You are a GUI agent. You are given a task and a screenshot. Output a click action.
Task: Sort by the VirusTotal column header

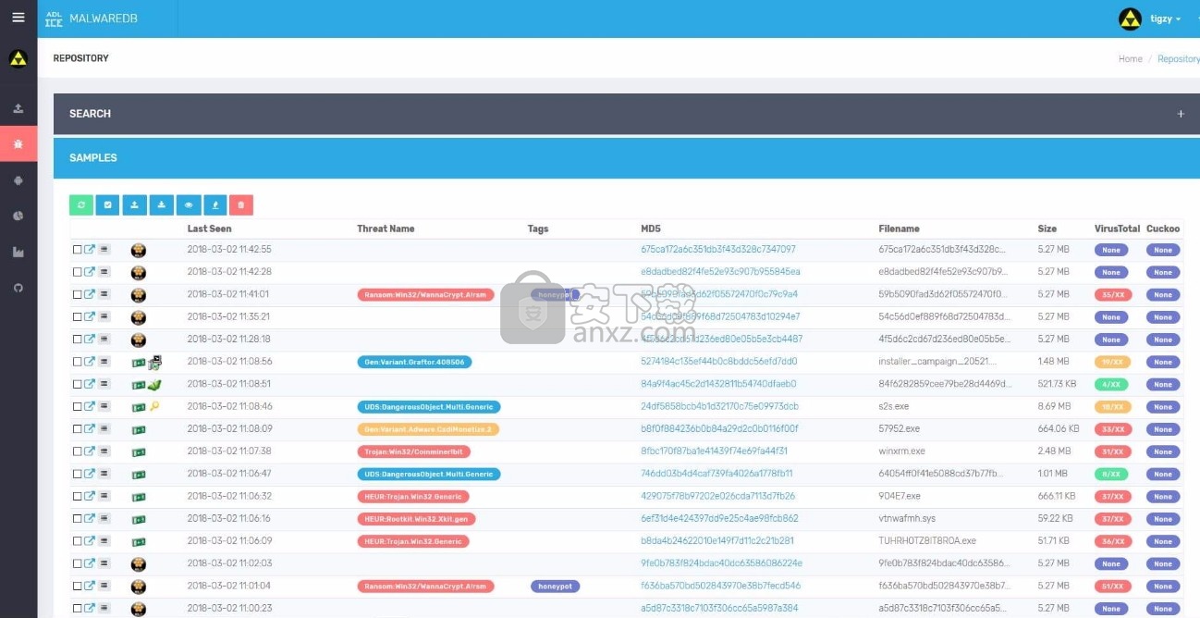point(1116,229)
